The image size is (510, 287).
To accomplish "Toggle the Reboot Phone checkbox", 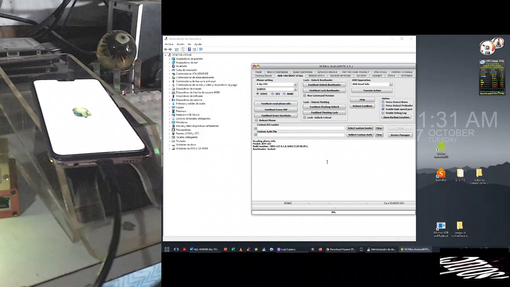I will coord(256,120).
